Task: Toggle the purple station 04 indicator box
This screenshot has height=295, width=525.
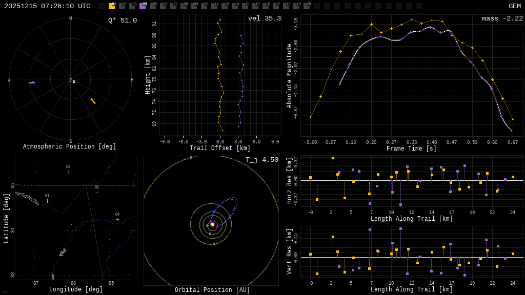Action: coord(143,6)
